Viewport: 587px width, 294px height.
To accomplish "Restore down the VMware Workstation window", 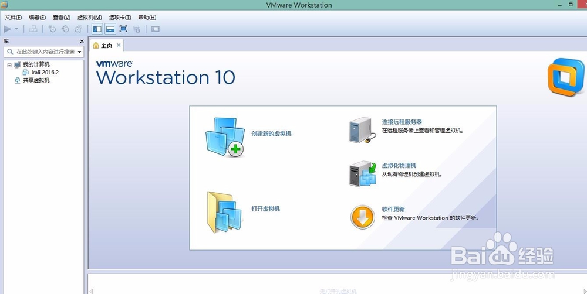I will click(571, 5).
